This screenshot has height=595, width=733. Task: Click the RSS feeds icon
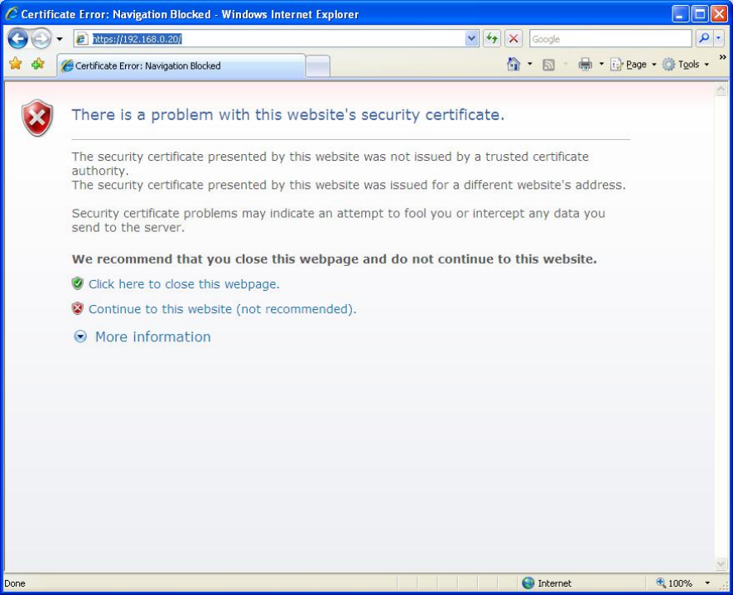tap(548, 65)
